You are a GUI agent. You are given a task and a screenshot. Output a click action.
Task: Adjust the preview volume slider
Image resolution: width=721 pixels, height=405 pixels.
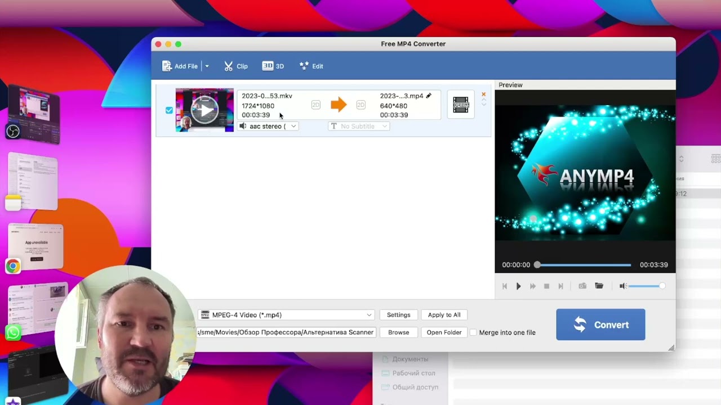[x=646, y=286]
